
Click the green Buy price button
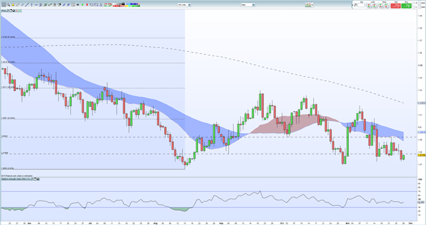407,6
